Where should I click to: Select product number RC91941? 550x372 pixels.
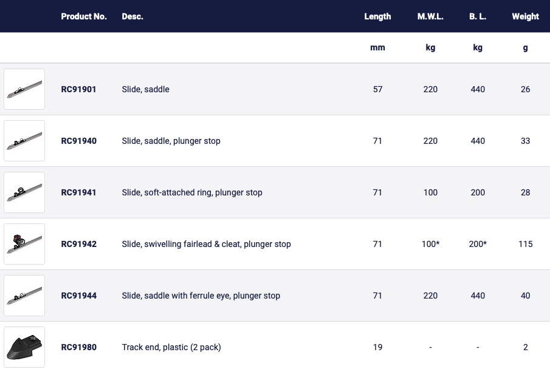tap(78, 192)
